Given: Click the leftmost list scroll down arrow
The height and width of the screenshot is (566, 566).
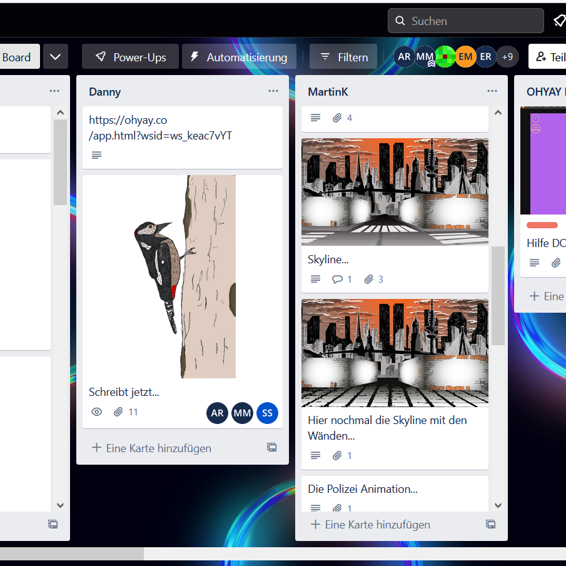Looking at the screenshot, I should pos(60,505).
